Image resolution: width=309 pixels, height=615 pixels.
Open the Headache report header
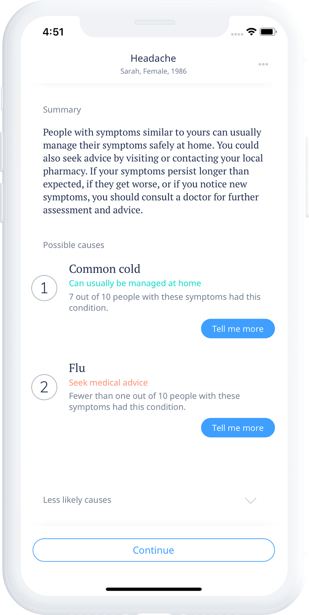[153, 58]
